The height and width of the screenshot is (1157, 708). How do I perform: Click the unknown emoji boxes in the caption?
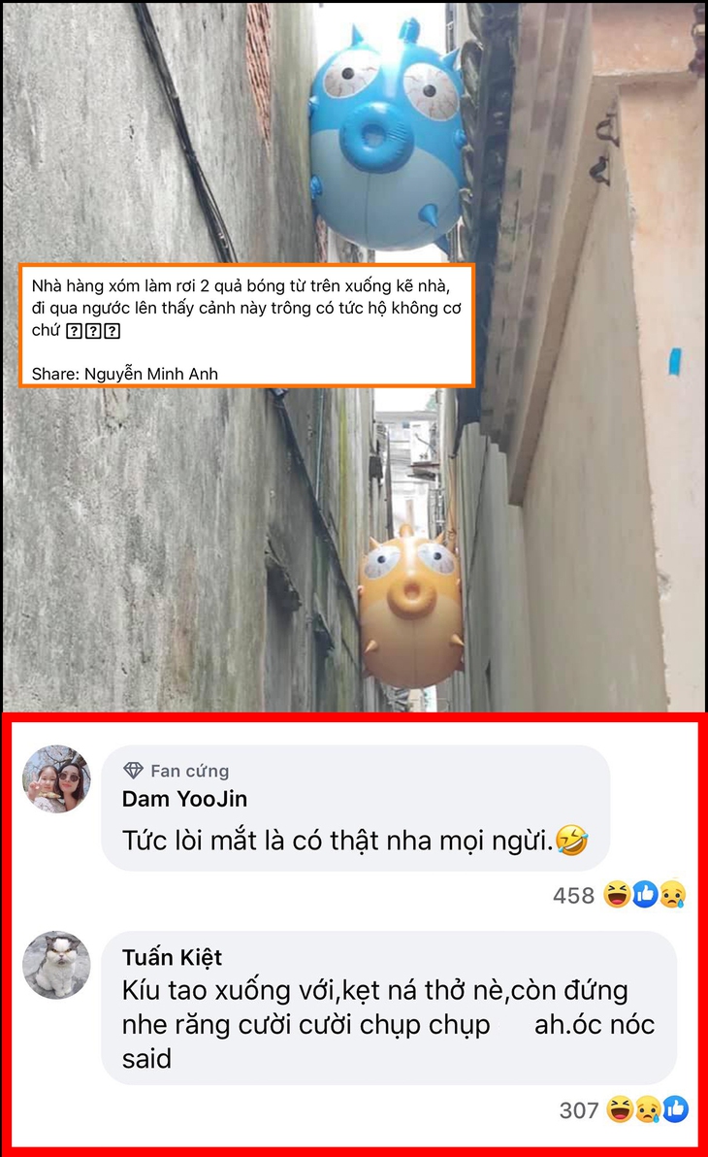pos(93,331)
